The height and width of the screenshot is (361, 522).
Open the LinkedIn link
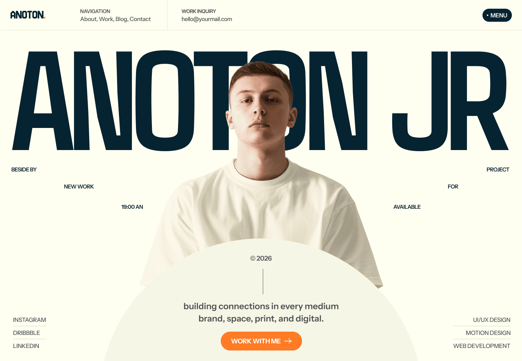click(x=26, y=346)
